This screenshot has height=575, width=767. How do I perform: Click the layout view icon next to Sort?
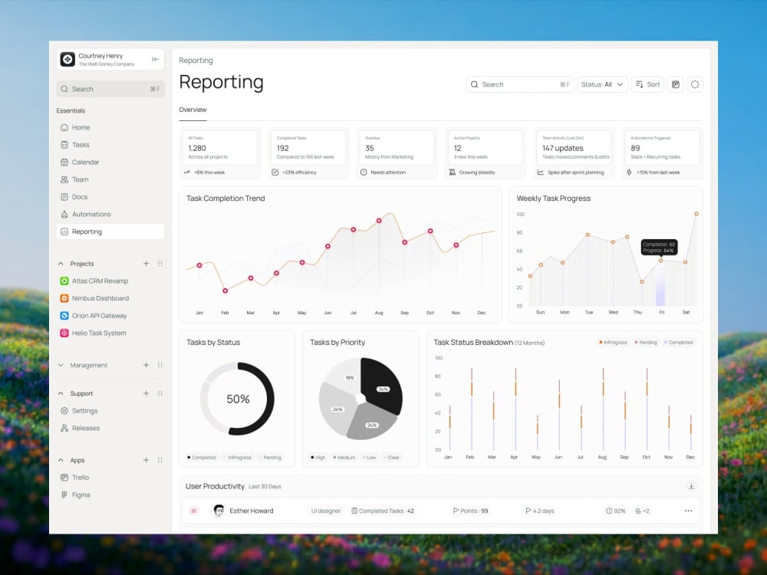[x=676, y=84]
